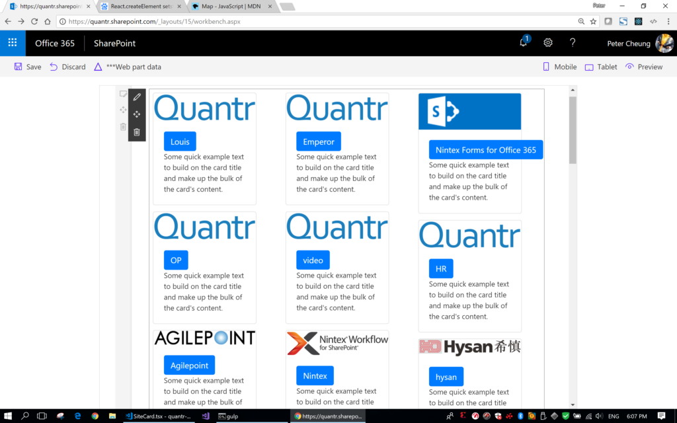Click the taskbar search magnifier

coord(24,416)
